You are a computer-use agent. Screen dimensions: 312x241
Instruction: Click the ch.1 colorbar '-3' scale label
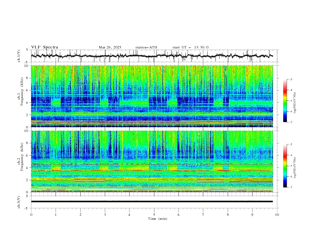tap(290, 79)
